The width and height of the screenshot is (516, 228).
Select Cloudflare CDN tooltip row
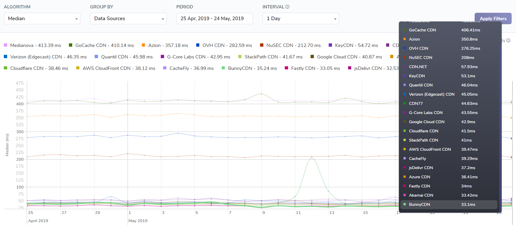click(449, 131)
